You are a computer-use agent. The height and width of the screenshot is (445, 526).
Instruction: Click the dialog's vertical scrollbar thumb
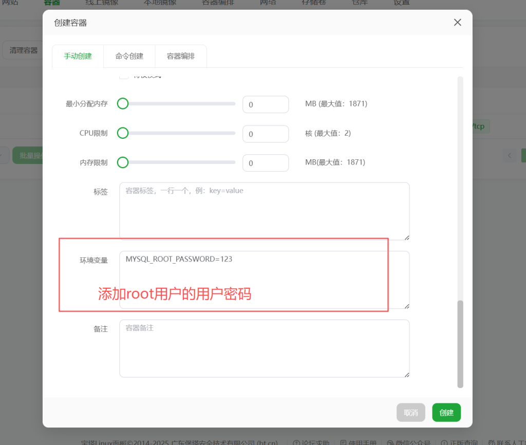pyautogui.click(x=460, y=344)
